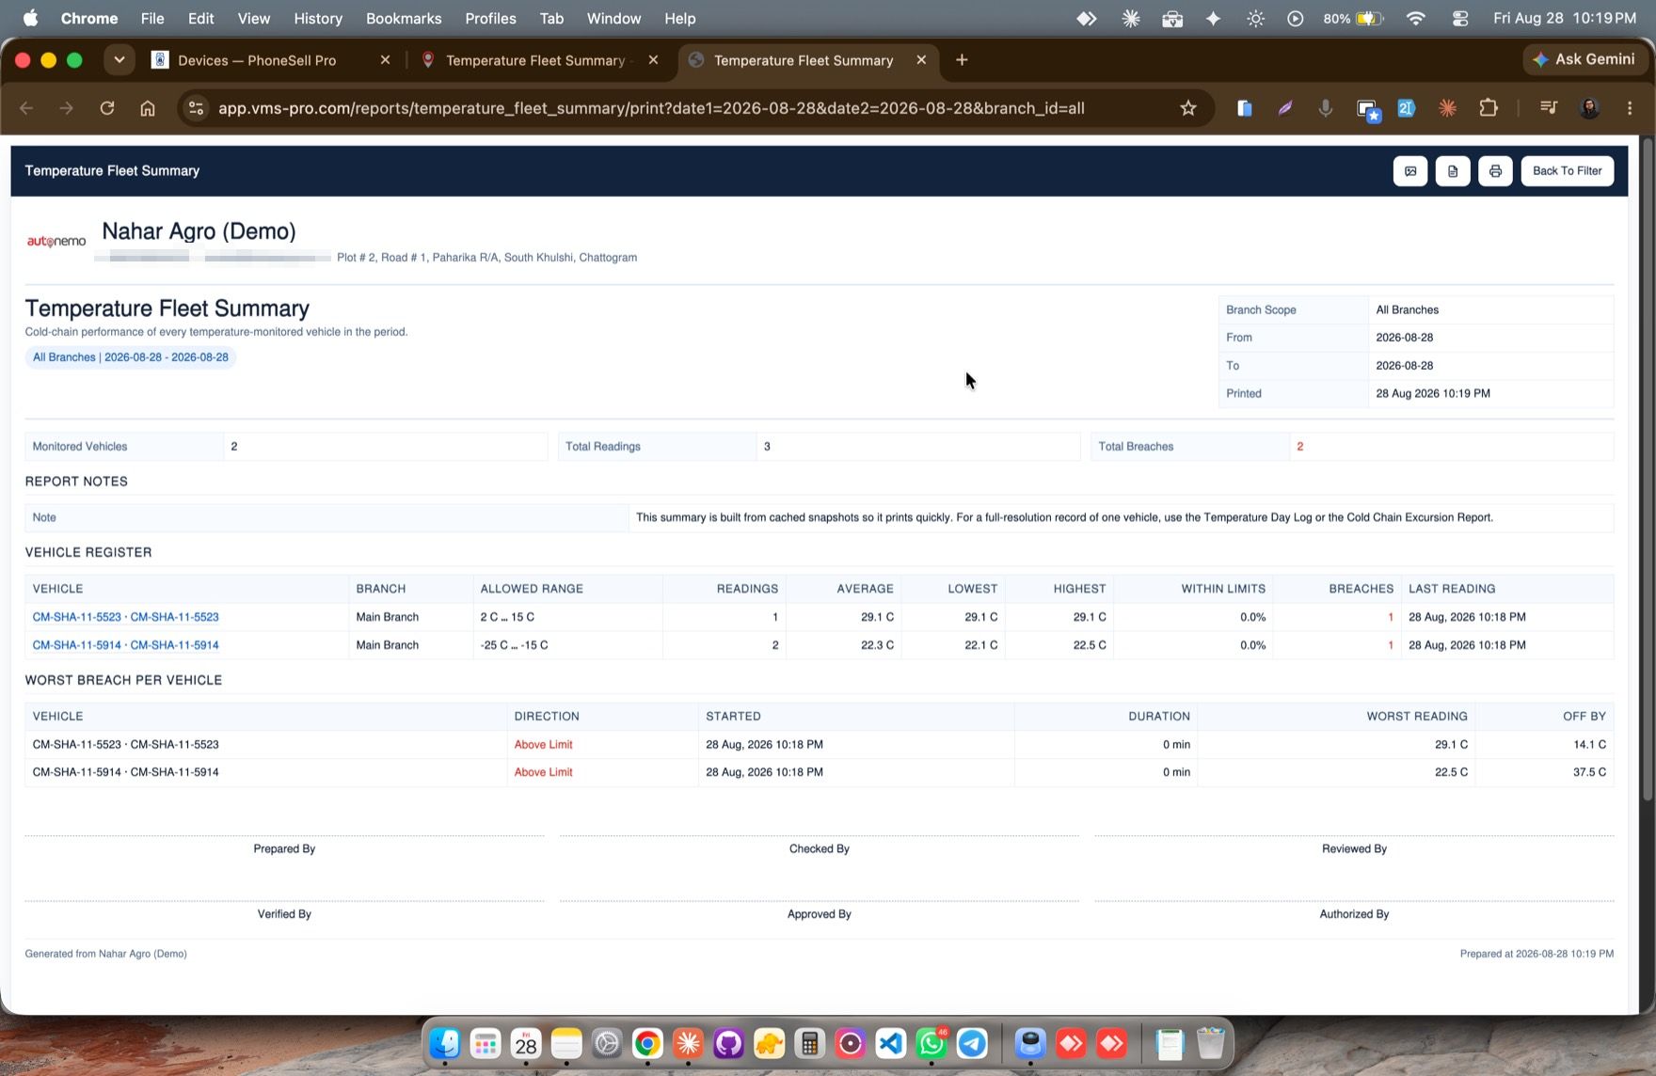Click the ALLOWED RANGE column header

coord(532,589)
